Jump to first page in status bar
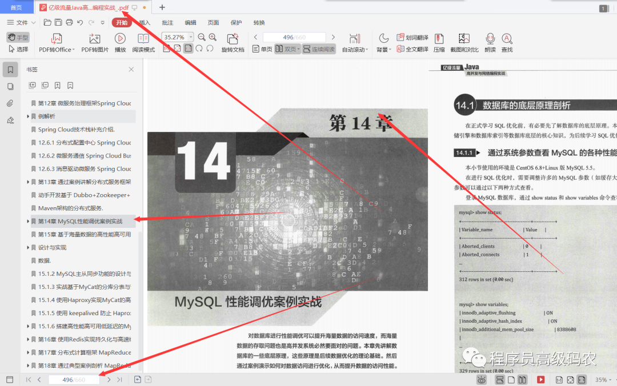This screenshot has width=617, height=386. tap(29, 380)
